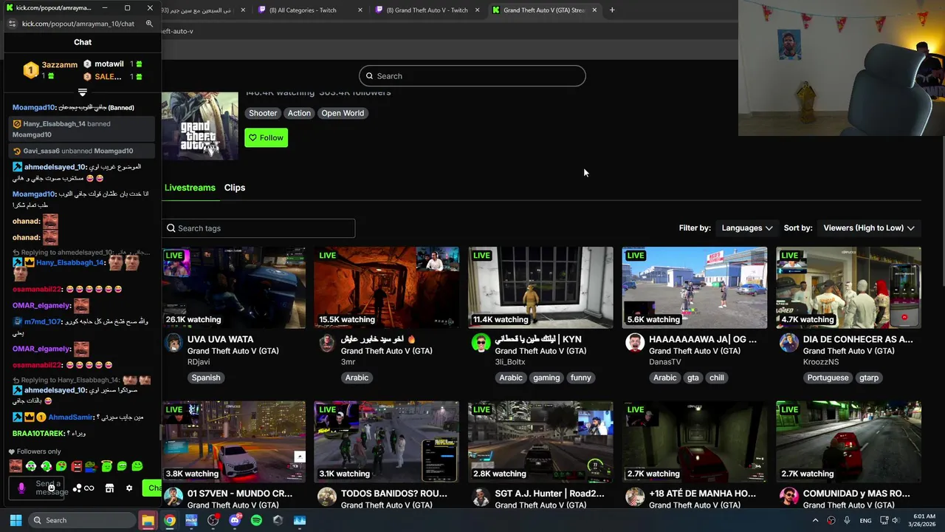Viewport: 945px width, 532px height.
Task: Open Windows Start menu
Action: click(x=16, y=520)
